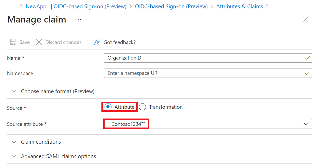Open the Source attribute dropdown arrow
The image size is (317, 168).
[x=306, y=124]
